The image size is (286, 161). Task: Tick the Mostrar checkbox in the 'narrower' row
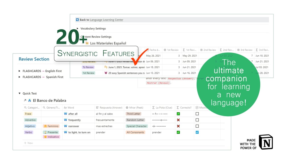tap(197, 126)
